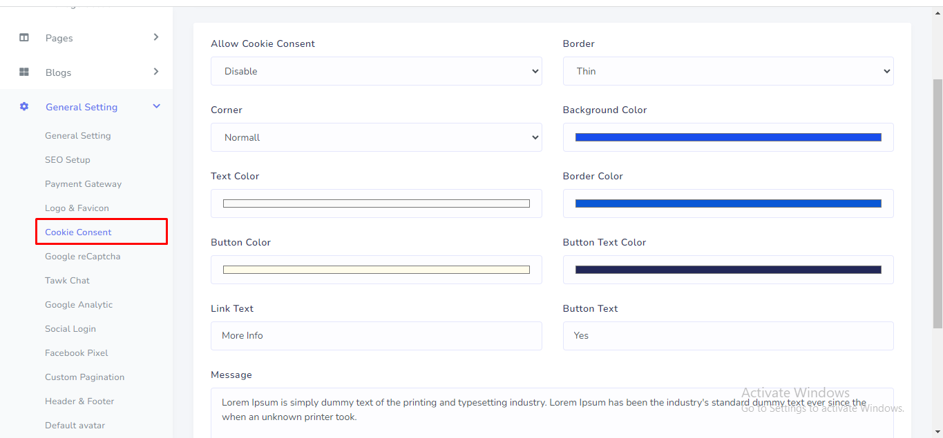Click the Pages layout icon in sidebar
Image resolution: width=943 pixels, height=438 pixels.
click(x=24, y=38)
